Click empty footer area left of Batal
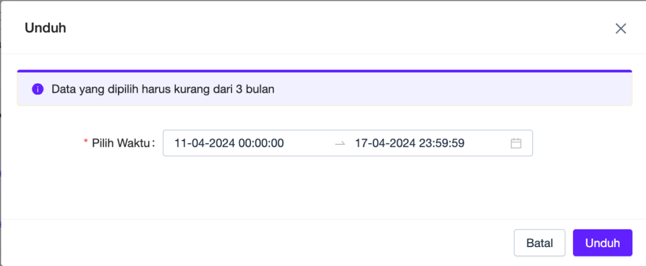 tap(255, 243)
